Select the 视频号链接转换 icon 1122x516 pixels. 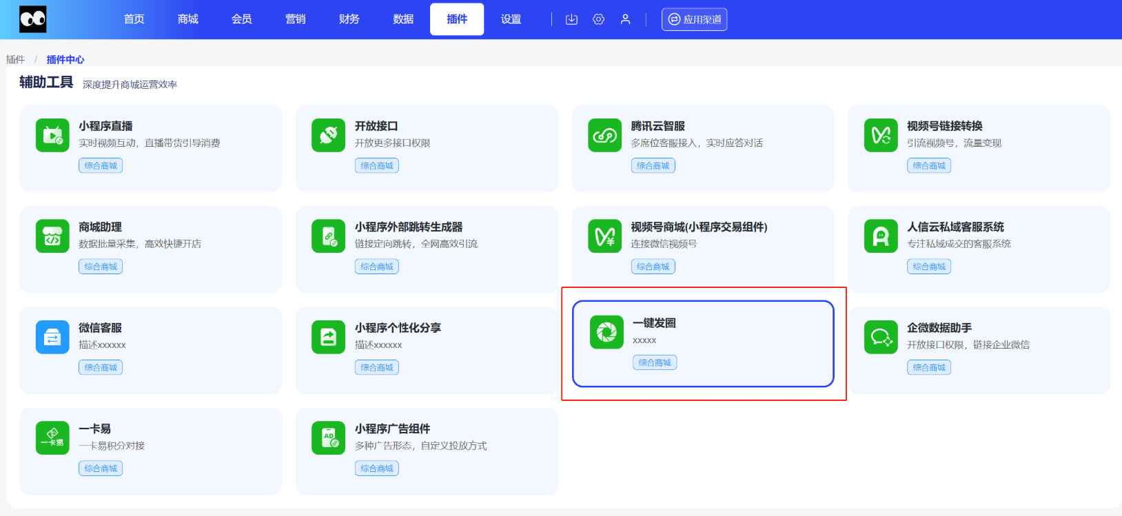tap(880, 135)
